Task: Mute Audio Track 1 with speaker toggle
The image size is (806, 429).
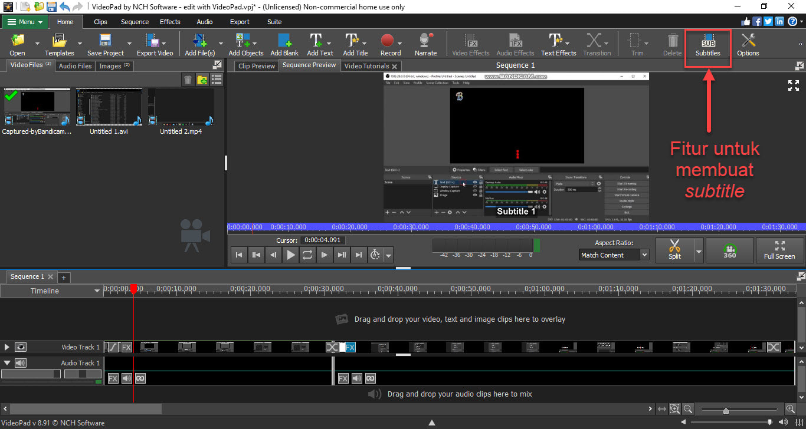Action: (x=21, y=363)
